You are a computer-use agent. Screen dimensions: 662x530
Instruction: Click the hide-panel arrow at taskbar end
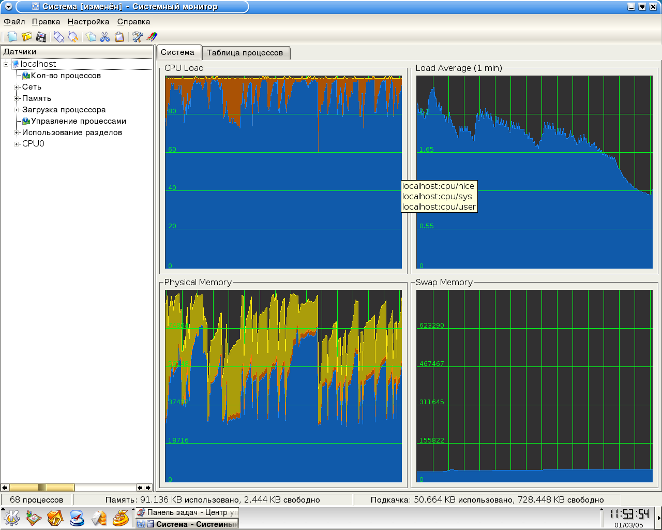658,518
